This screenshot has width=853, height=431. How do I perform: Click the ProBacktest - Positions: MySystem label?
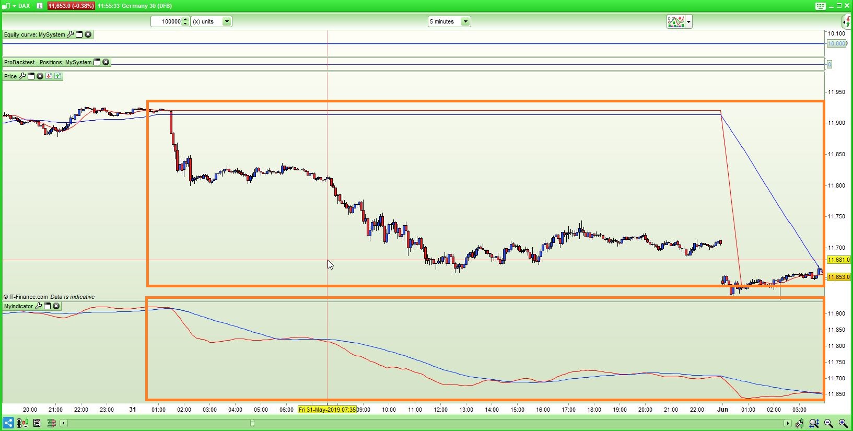48,62
